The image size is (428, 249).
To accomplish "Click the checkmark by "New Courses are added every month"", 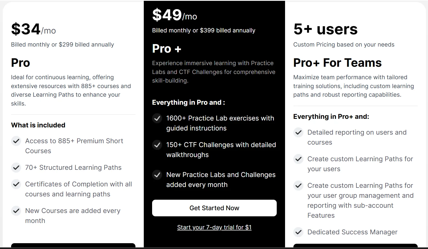I will click(x=16, y=211).
